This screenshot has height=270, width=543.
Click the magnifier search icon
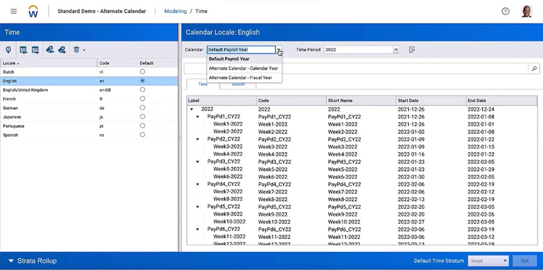(533, 69)
